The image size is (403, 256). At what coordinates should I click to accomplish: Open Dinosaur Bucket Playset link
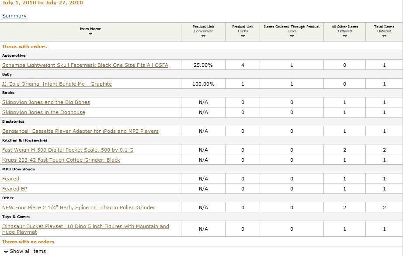(85, 226)
